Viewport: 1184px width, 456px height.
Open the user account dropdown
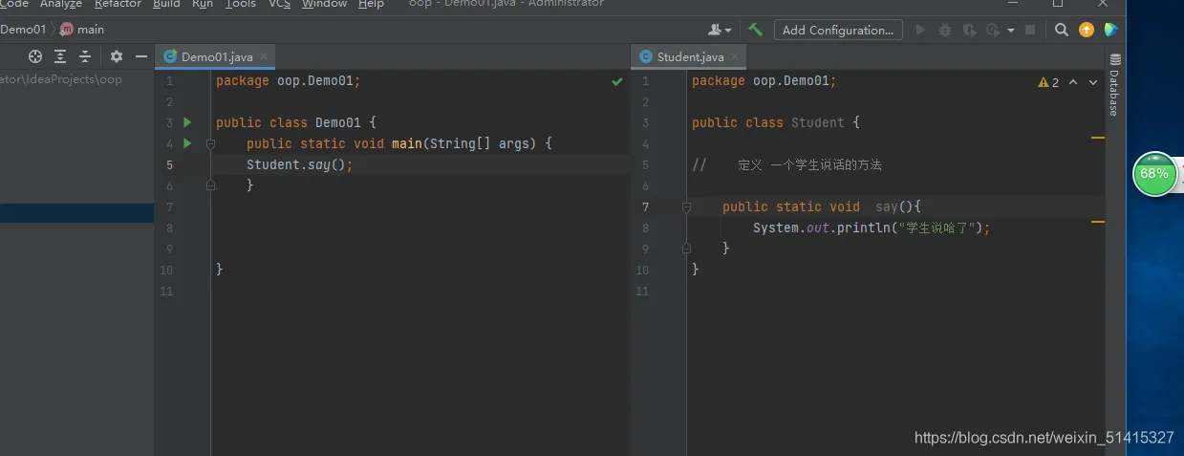coord(720,30)
